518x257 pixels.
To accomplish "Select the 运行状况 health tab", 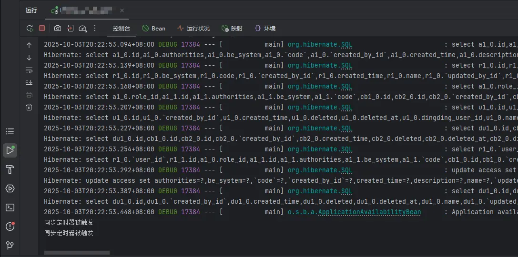I will (193, 29).
